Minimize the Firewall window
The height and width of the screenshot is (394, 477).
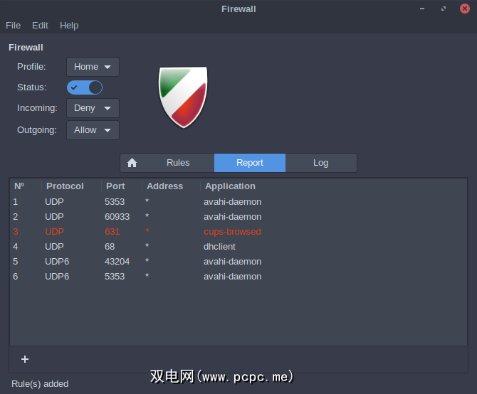tap(422, 9)
